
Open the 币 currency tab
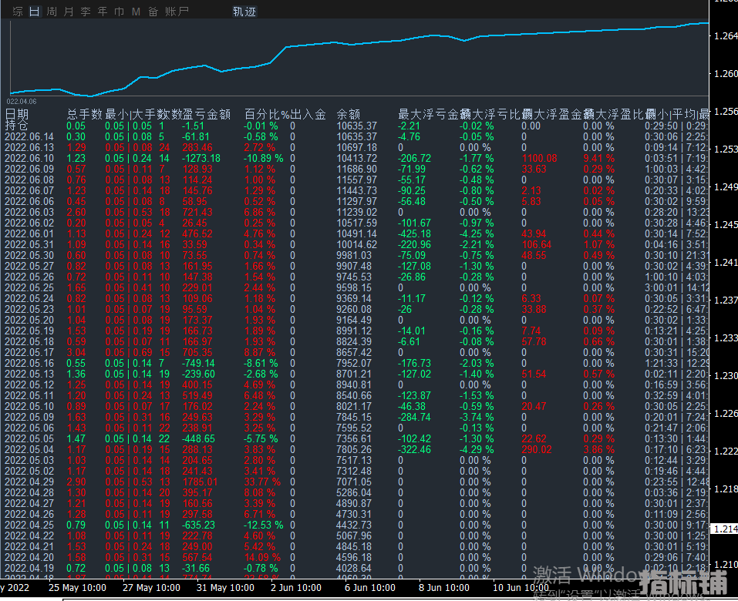120,12
